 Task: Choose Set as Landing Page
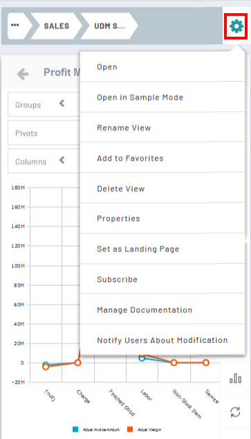(x=162, y=249)
